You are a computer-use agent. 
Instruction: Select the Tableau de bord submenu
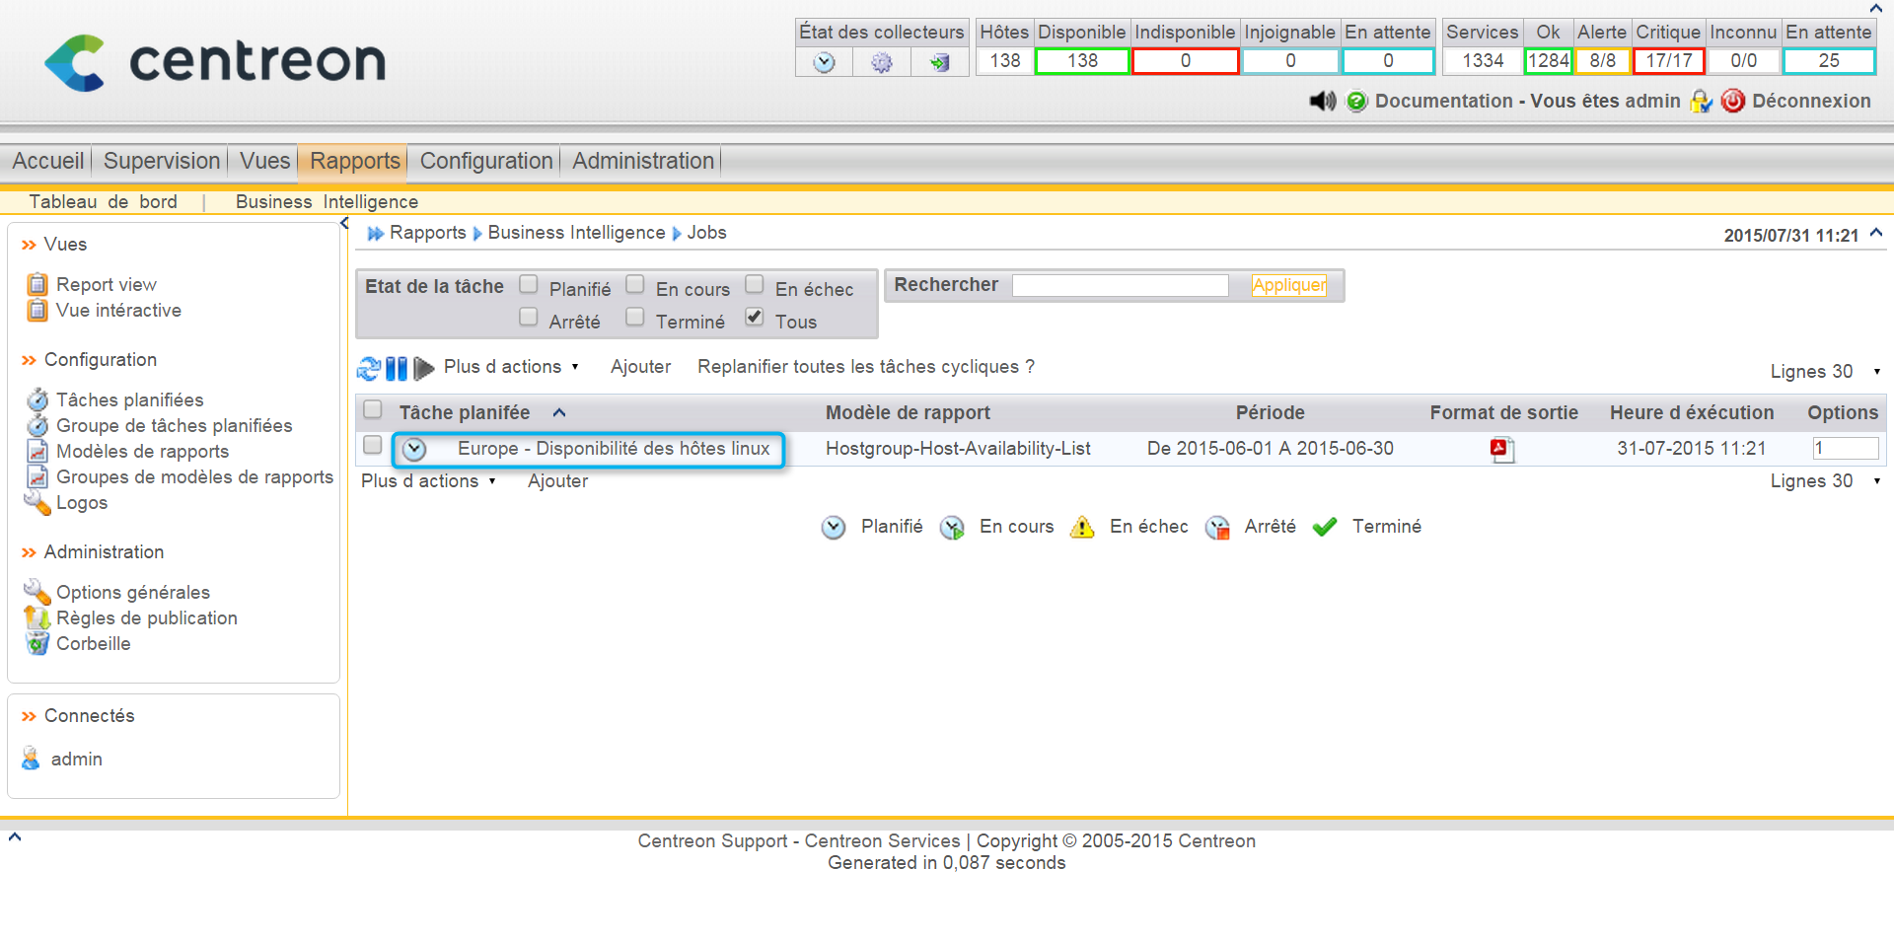coord(104,202)
